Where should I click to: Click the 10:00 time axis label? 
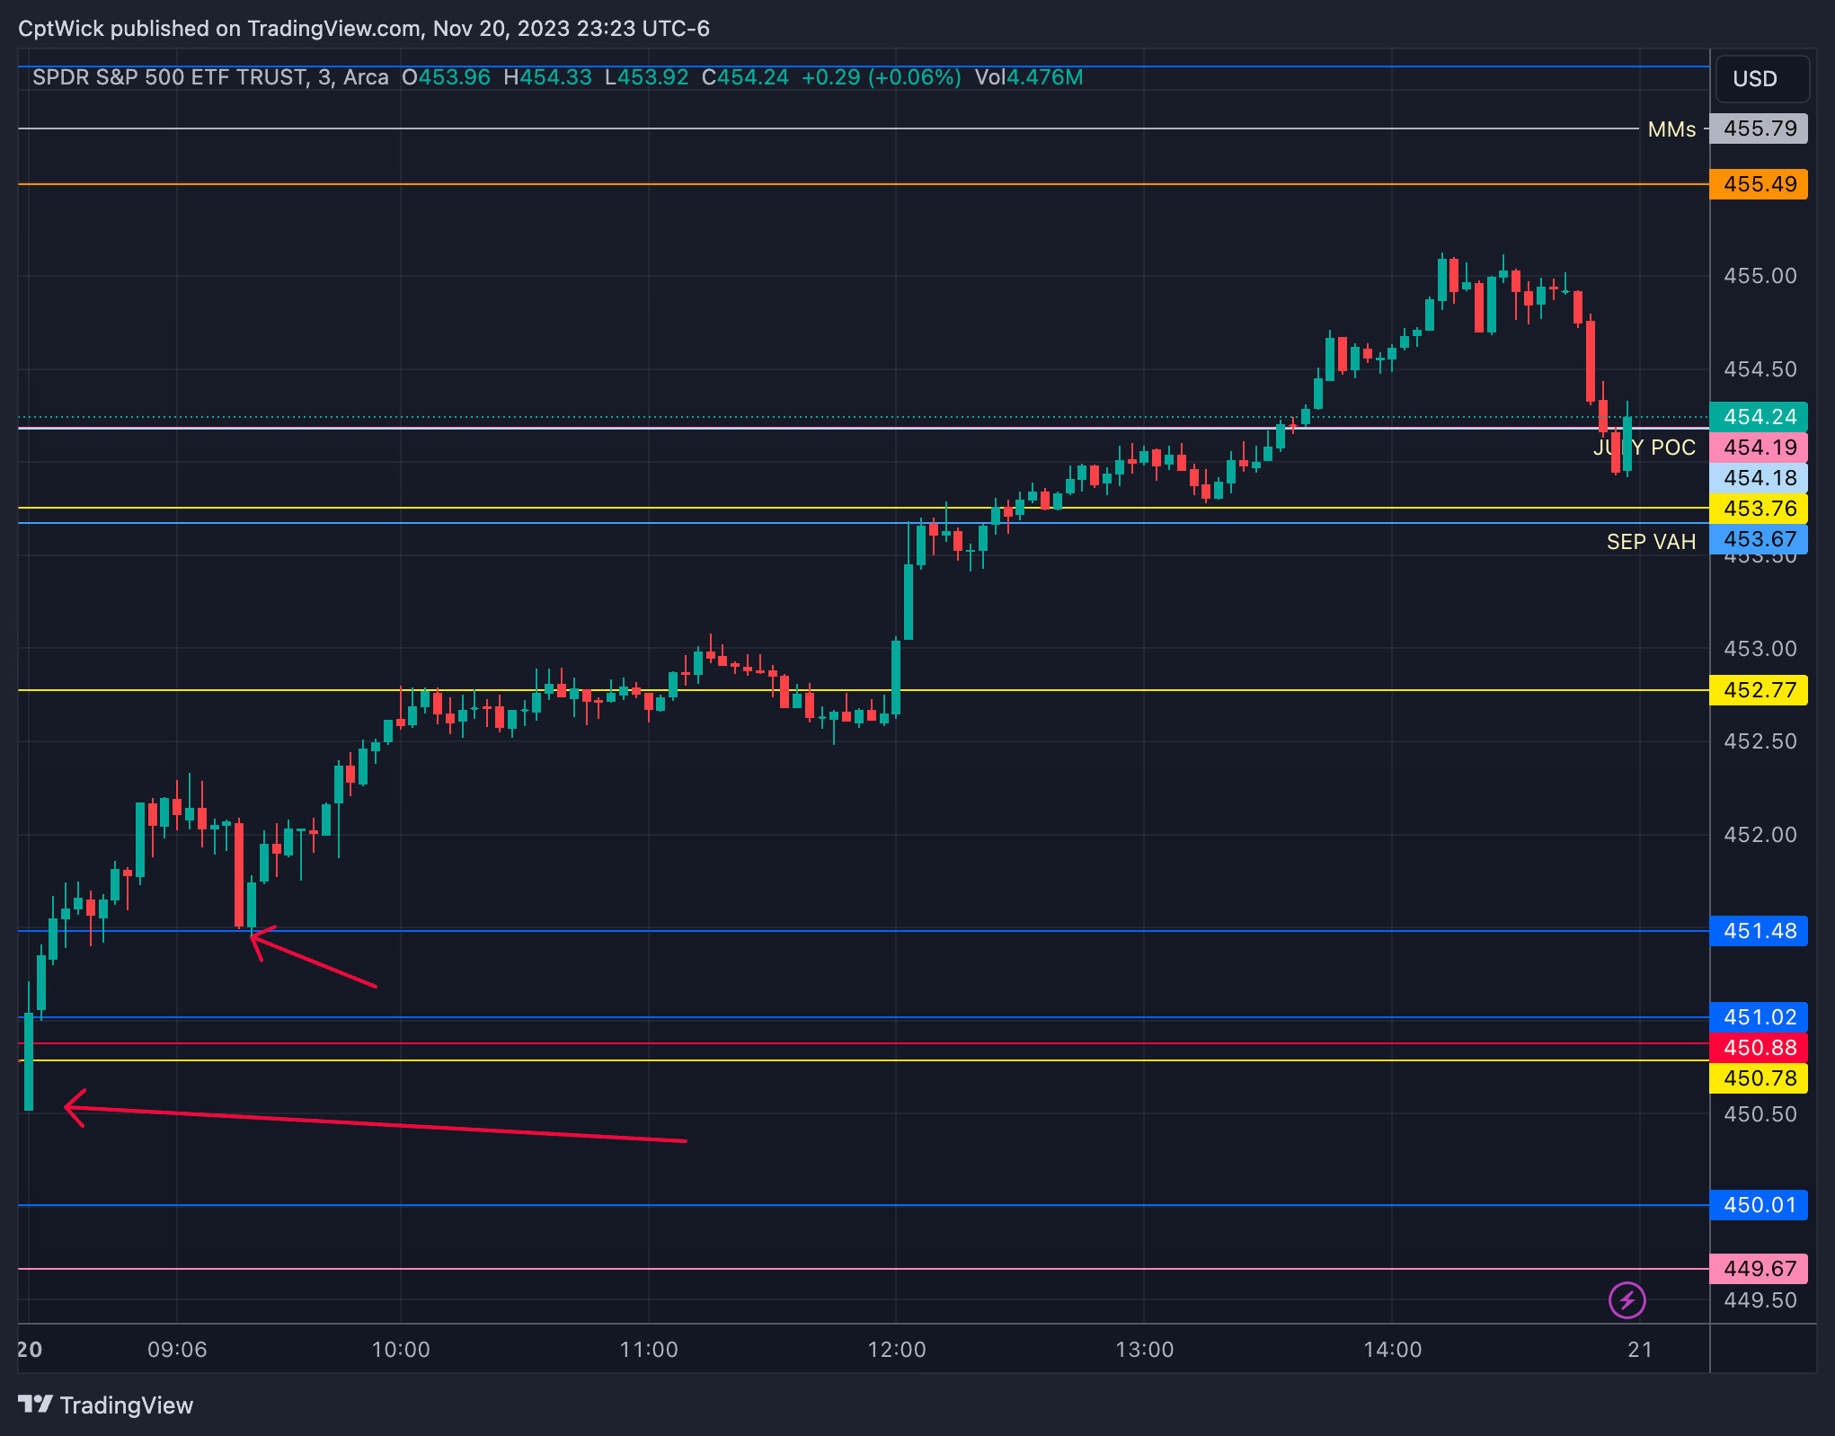click(x=401, y=1350)
